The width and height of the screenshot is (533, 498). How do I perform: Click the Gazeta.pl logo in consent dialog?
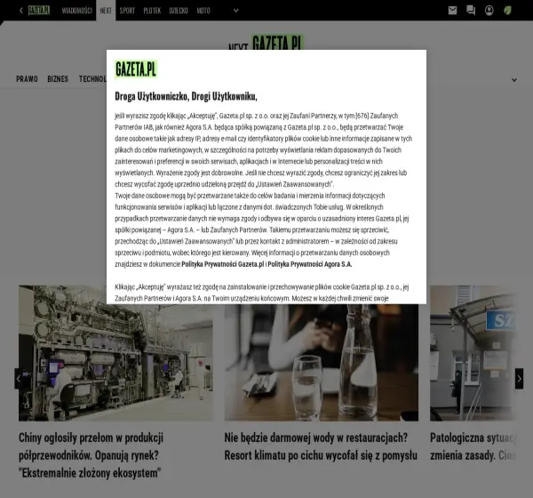click(136, 69)
